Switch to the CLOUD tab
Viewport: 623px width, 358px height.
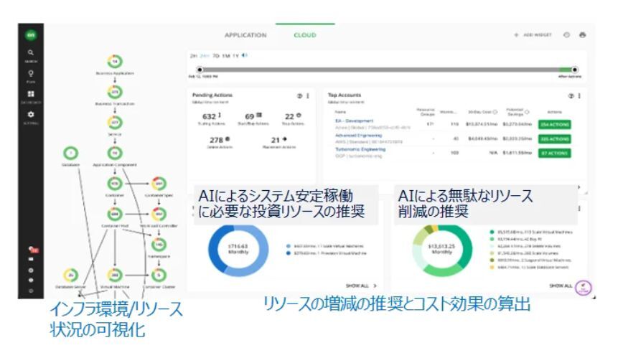click(305, 35)
